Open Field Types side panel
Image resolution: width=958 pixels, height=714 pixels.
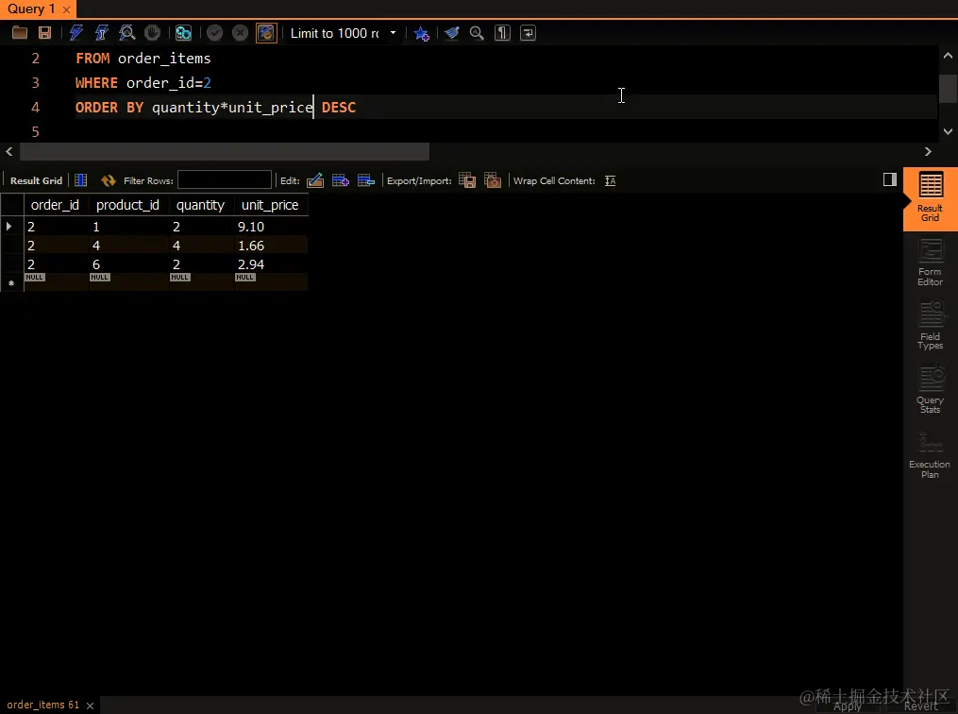pos(930,326)
